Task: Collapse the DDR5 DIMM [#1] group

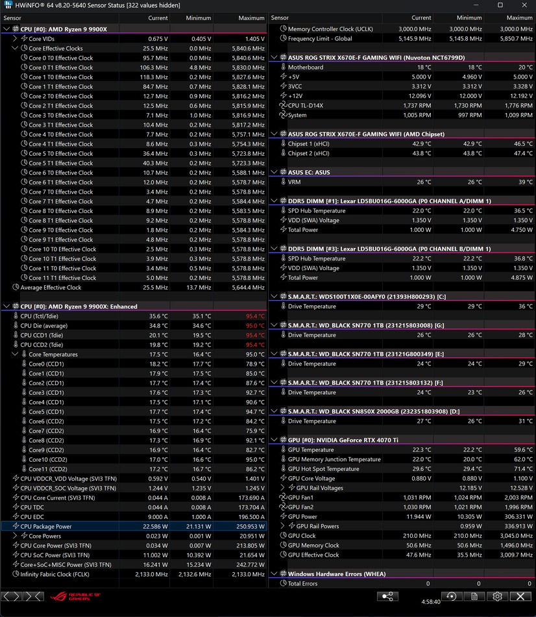Action: (x=274, y=201)
